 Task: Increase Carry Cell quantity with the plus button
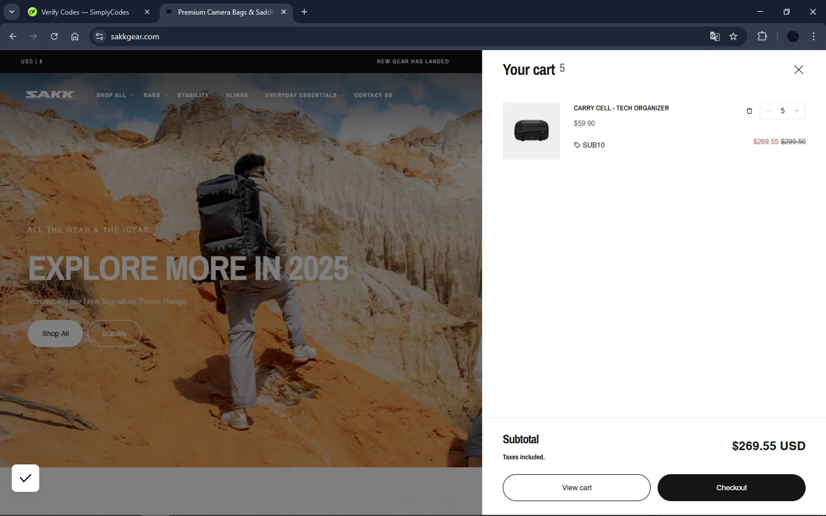click(x=797, y=111)
